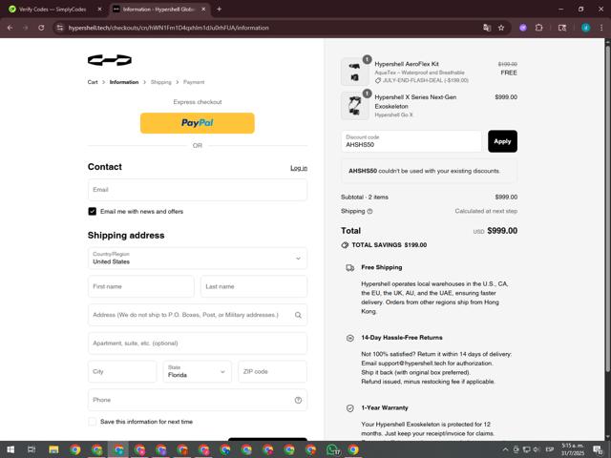611x458 pixels.
Task: Open notification center icon in tray
Action: (x=598, y=449)
